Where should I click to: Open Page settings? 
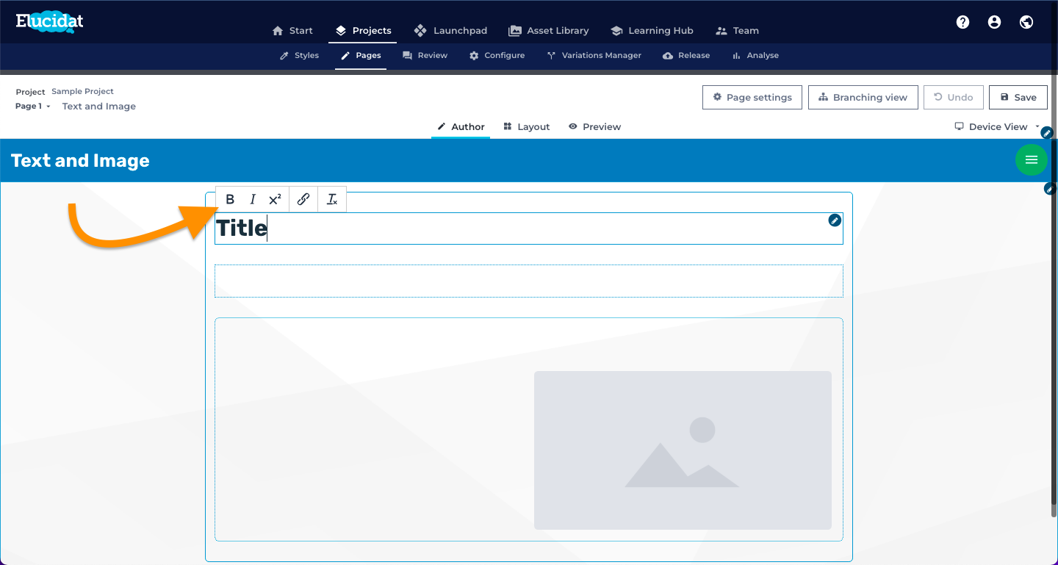752,97
